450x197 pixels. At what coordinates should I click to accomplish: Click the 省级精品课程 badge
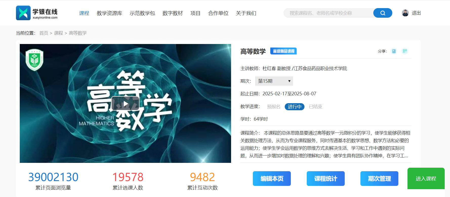(283, 51)
